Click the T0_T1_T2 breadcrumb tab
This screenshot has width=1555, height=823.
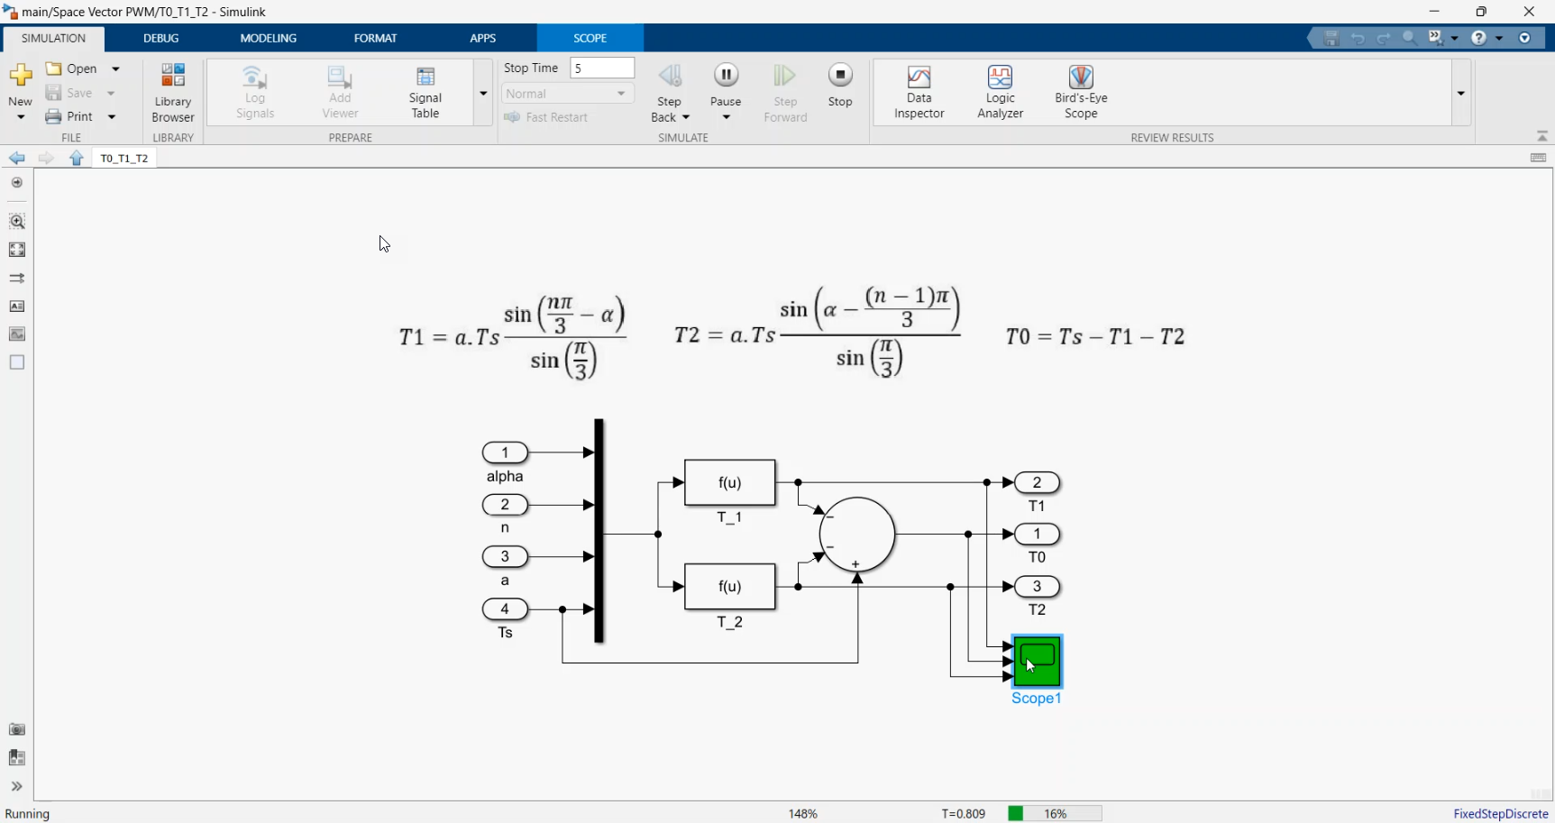coord(124,158)
